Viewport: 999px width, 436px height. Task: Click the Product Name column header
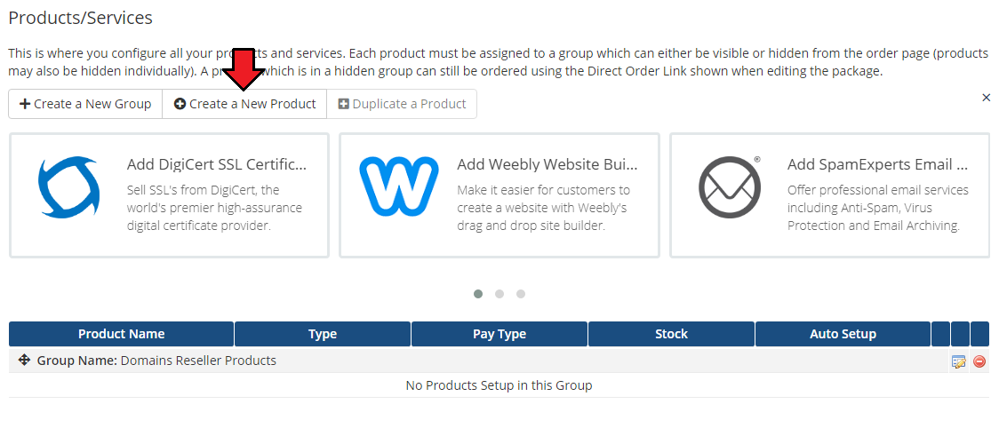pyautogui.click(x=122, y=334)
